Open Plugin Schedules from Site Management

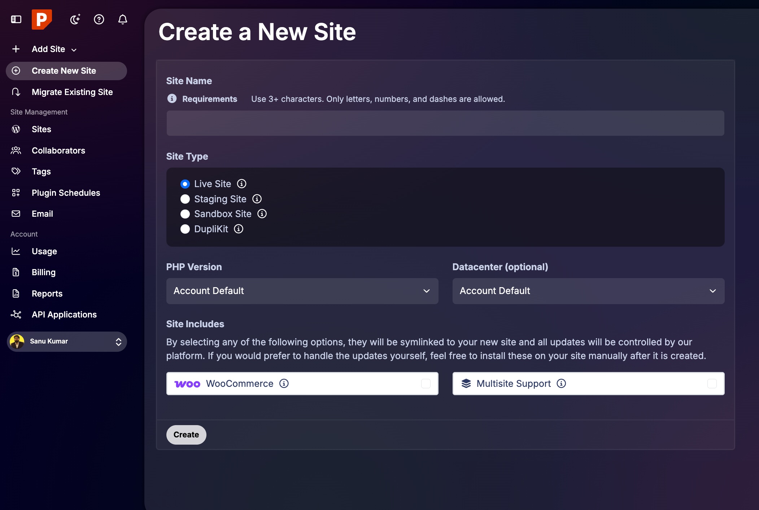[65, 193]
